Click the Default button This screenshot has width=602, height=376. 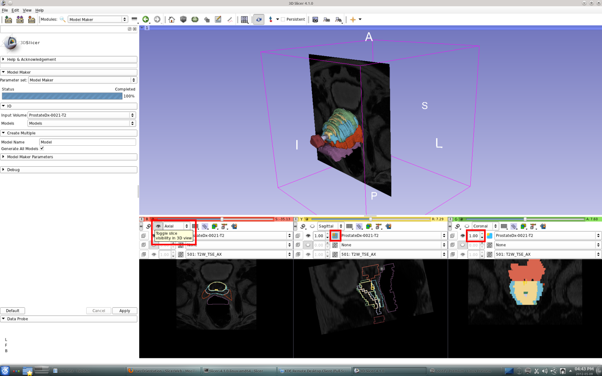pyautogui.click(x=13, y=311)
